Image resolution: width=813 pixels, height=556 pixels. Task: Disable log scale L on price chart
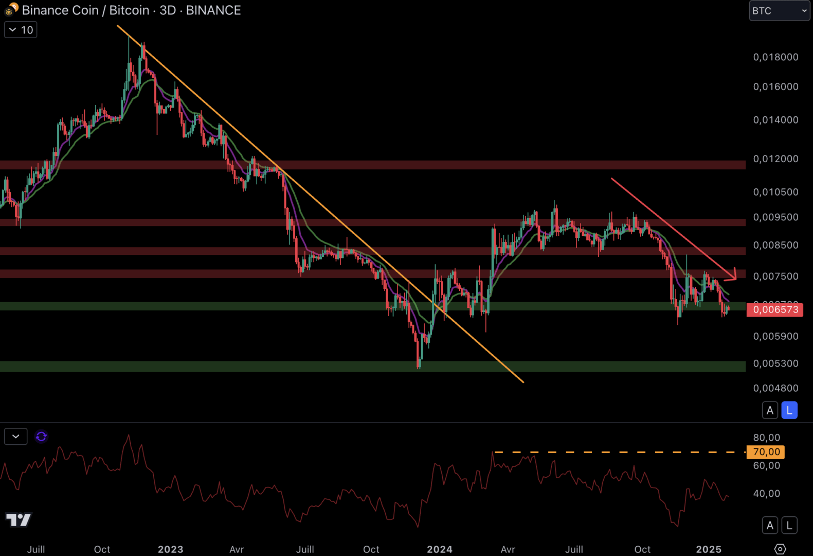click(789, 410)
